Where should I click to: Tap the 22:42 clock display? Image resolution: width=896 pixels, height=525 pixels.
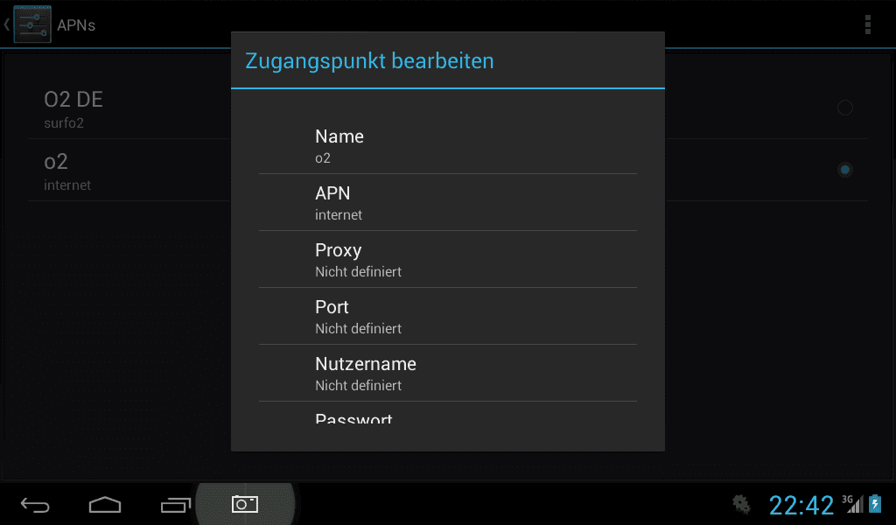coord(801,505)
